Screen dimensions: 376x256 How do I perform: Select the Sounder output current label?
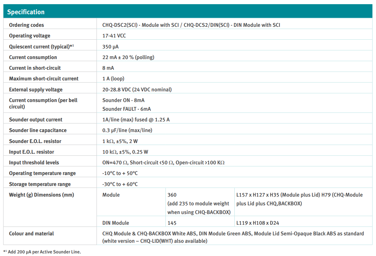coord(36,119)
